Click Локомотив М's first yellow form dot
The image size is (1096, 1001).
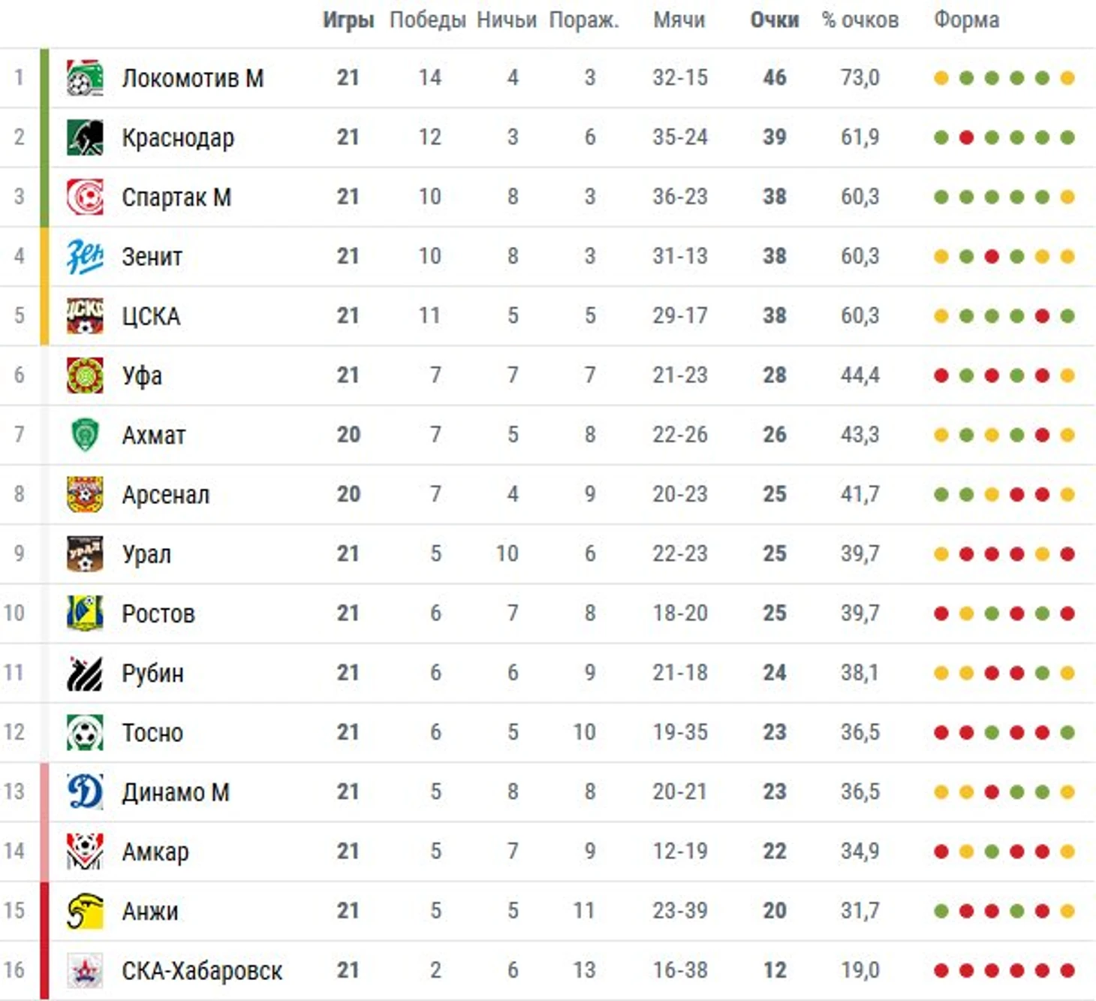[941, 78]
